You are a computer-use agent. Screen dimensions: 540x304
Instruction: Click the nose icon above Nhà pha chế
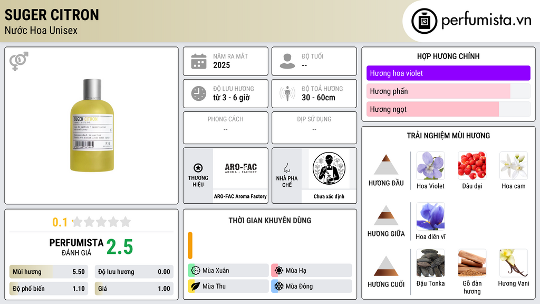click(287, 168)
